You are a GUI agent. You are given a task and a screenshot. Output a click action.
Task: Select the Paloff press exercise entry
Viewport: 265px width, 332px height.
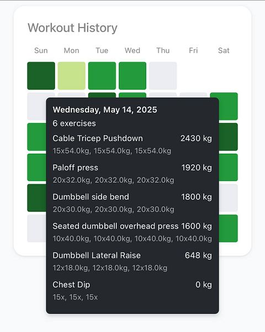[x=132, y=173]
